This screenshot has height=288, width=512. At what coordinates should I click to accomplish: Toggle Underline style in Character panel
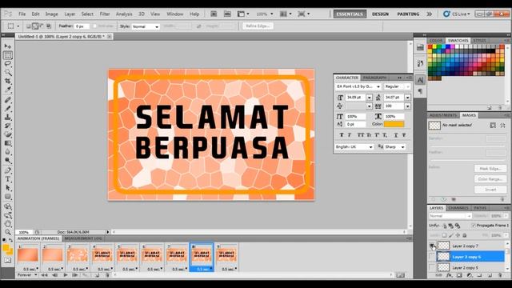coord(396,135)
